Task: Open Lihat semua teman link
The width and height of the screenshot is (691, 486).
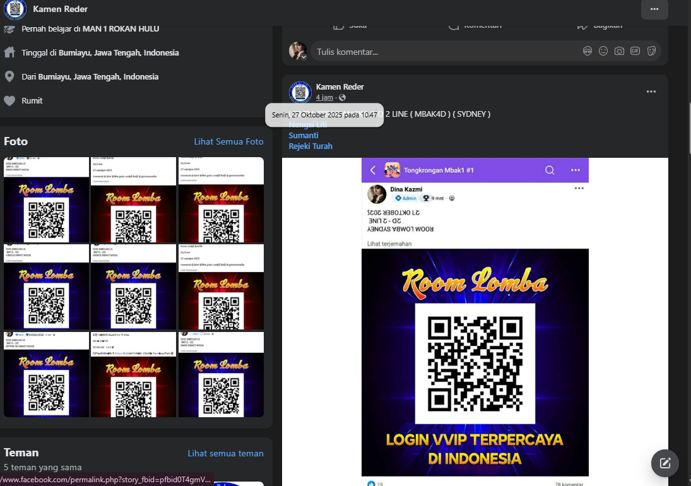Action: point(226,453)
